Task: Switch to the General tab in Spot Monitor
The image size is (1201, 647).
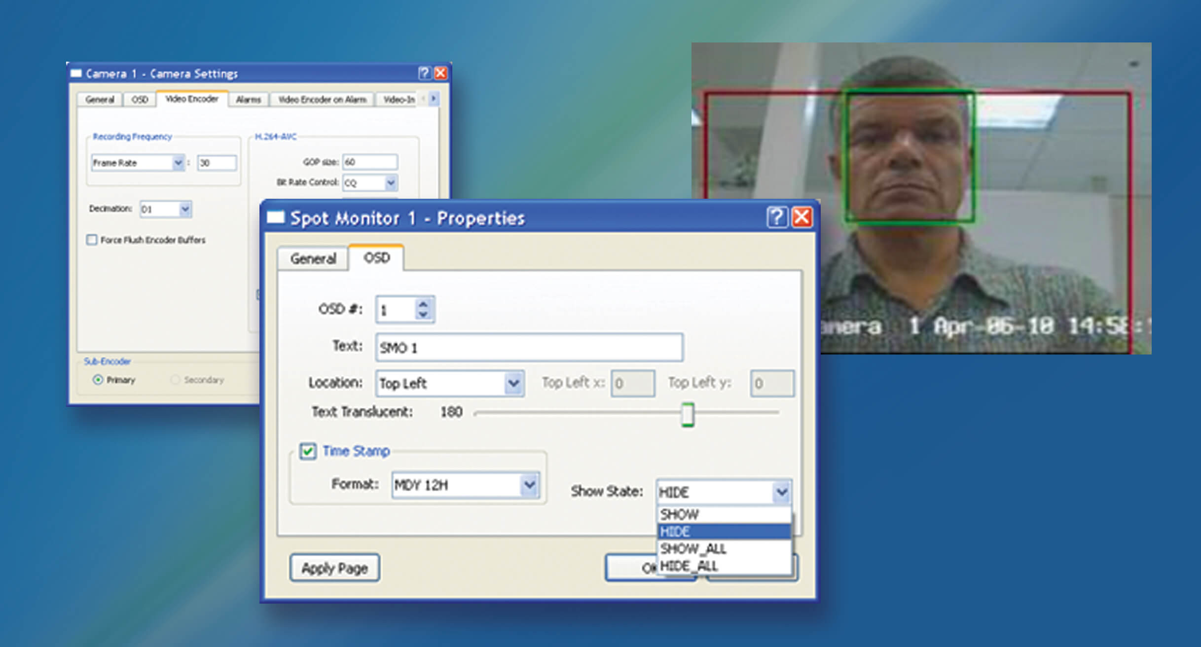Action: 313,259
